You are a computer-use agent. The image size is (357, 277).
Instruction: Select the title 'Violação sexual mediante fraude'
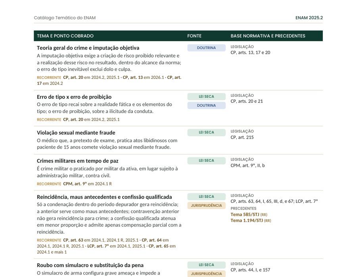[76, 133]
